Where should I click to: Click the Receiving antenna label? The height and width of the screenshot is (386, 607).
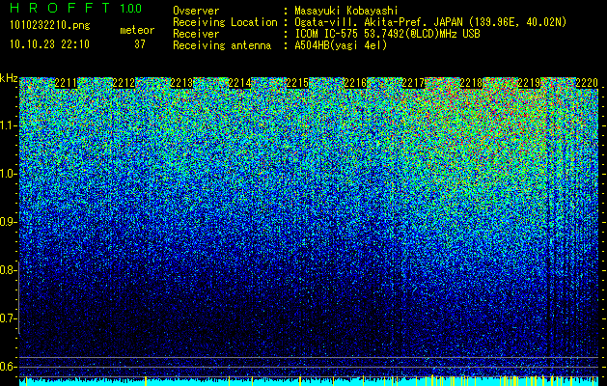coord(222,45)
